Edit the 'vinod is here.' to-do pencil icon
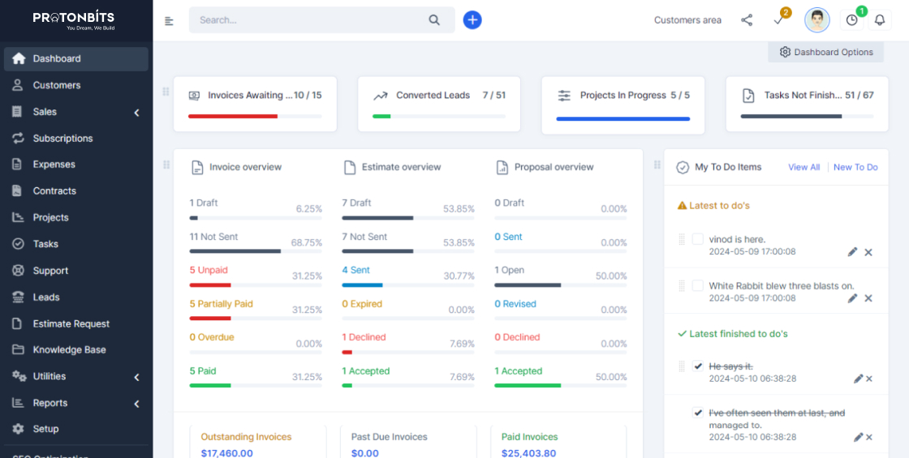909x458 pixels. click(x=852, y=252)
